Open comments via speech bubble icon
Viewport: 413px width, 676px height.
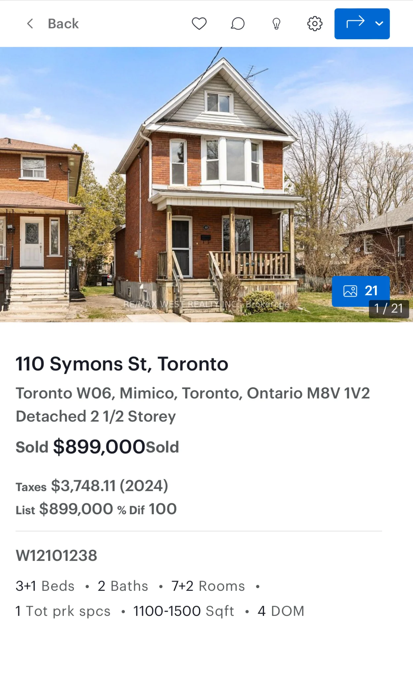pyautogui.click(x=238, y=24)
